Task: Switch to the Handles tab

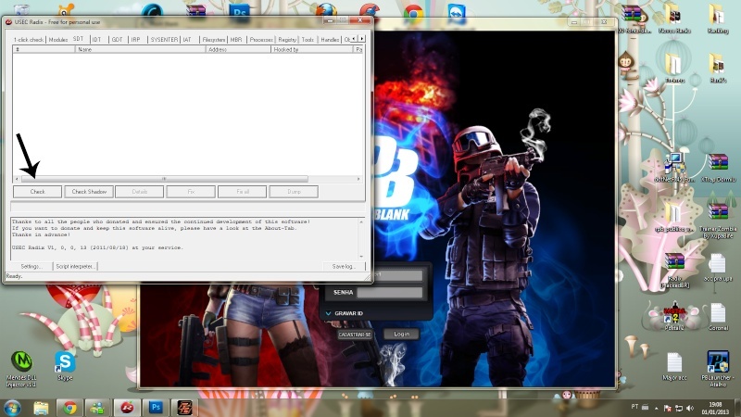Action: pyautogui.click(x=330, y=40)
